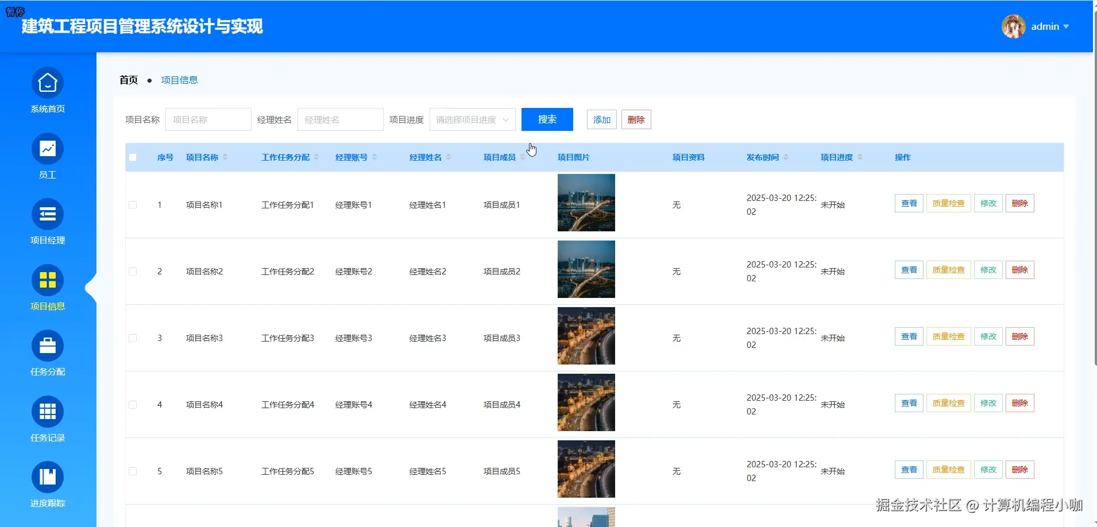
Task: Sort by 项目进度 column arrows
Action: [860, 157]
